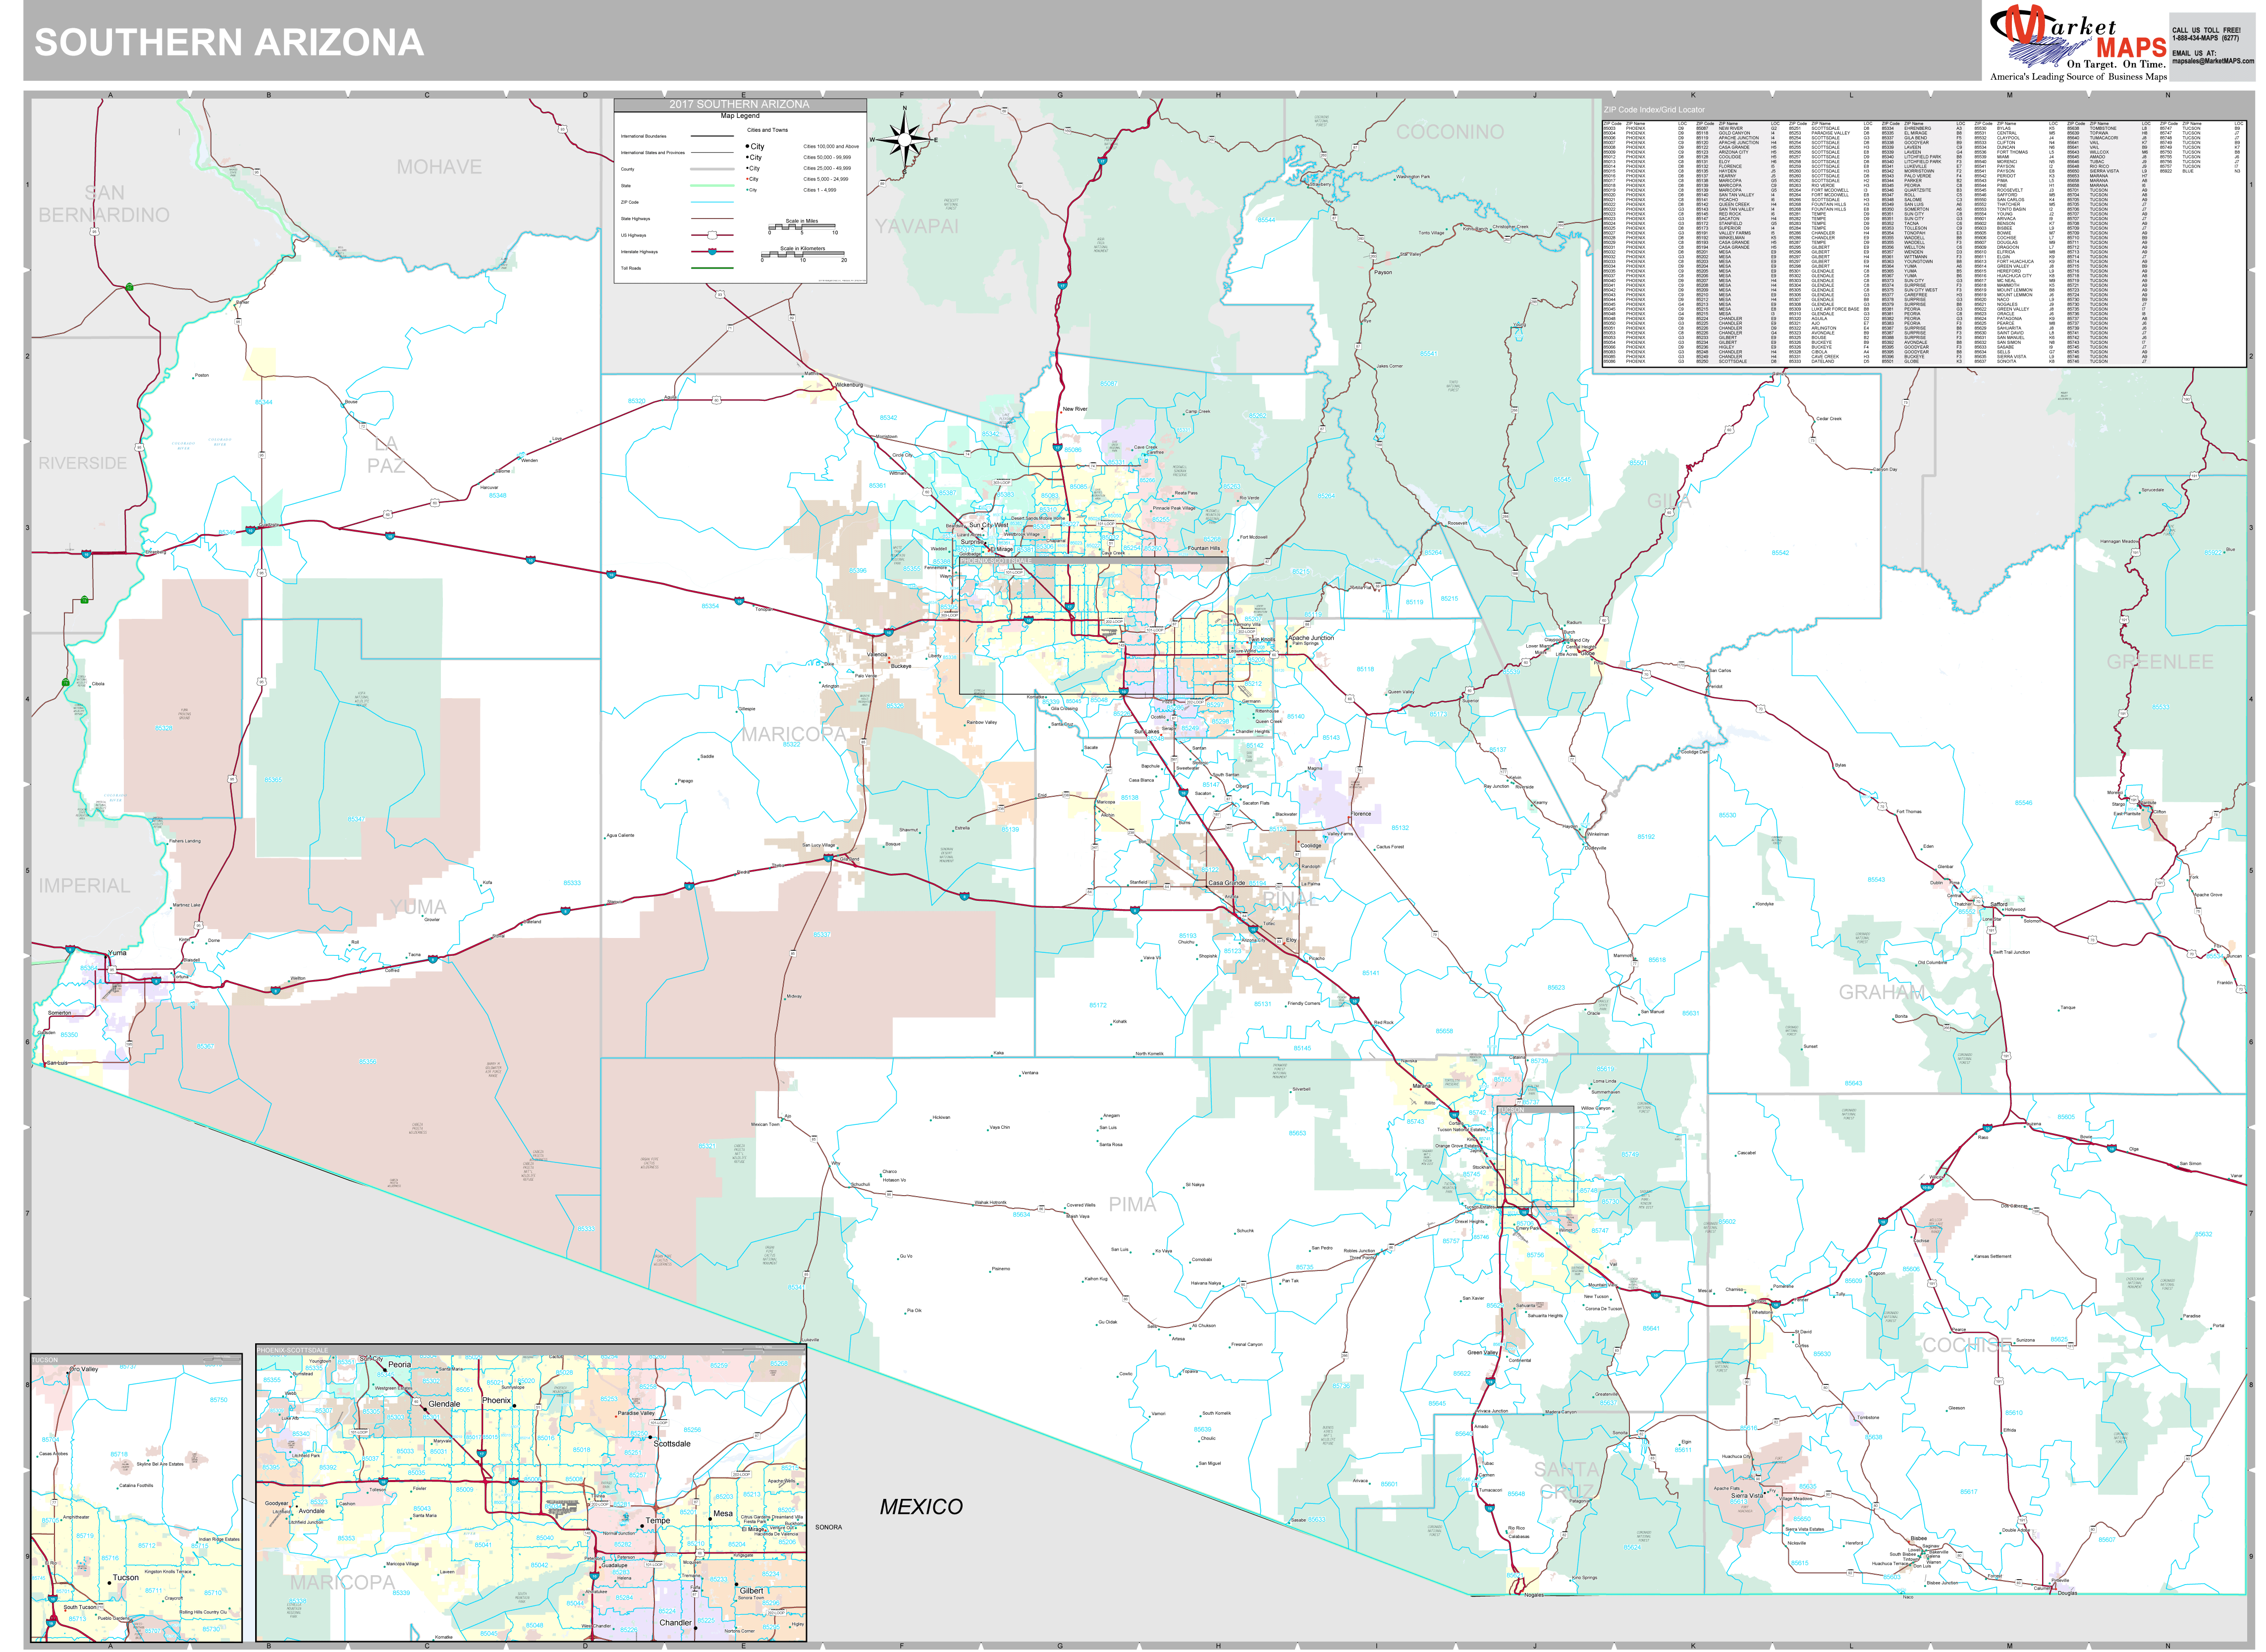Screen dimensions: 2266x1652
Task: Select the black City dot for cities 100,000 and above
Action: tap(748, 146)
